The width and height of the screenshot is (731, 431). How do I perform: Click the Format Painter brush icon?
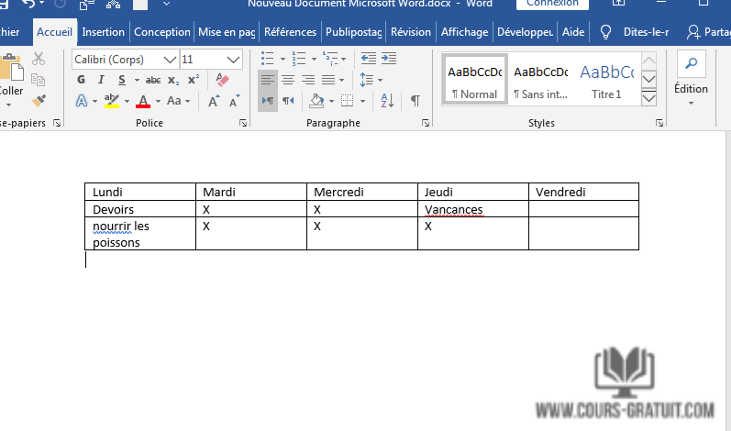[x=39, y=100]
